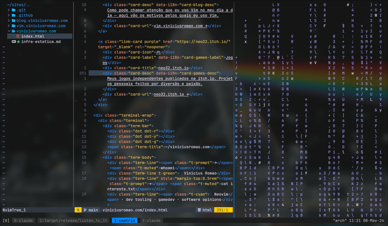Click the Markdown icon beside infra-estatica.md
The width and height of the screenshot is (388, 226).
point(14,42)
